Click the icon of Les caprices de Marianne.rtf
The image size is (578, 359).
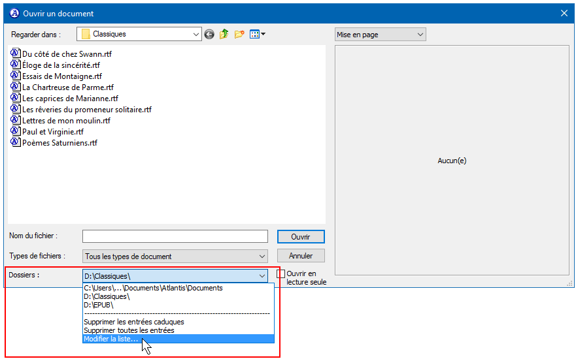[x=15, y=98]
